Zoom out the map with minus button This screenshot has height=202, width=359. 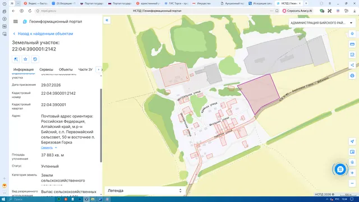click(x=352, y=183)
